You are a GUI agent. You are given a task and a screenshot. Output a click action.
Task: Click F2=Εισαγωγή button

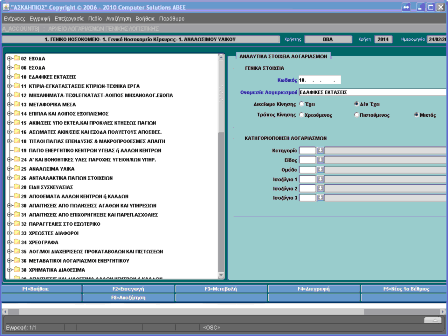coord(128,289)
